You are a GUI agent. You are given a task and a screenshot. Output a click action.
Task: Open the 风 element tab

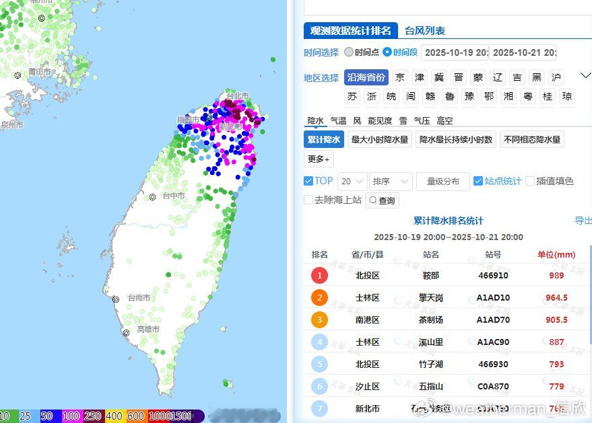(357, 120)
